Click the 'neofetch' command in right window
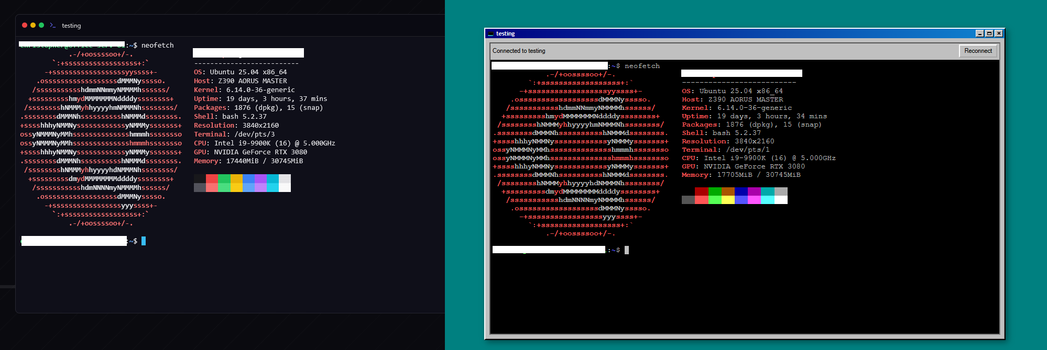 [642, 66]
